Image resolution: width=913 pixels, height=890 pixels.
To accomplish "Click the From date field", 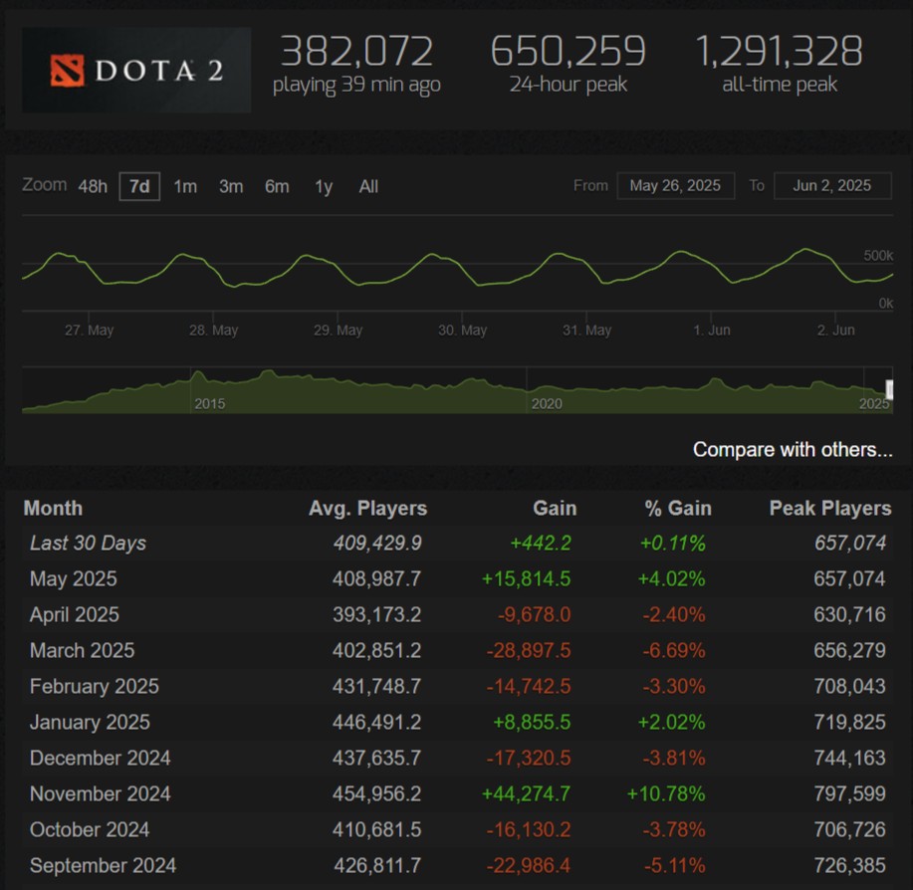I will click(675, 185).
